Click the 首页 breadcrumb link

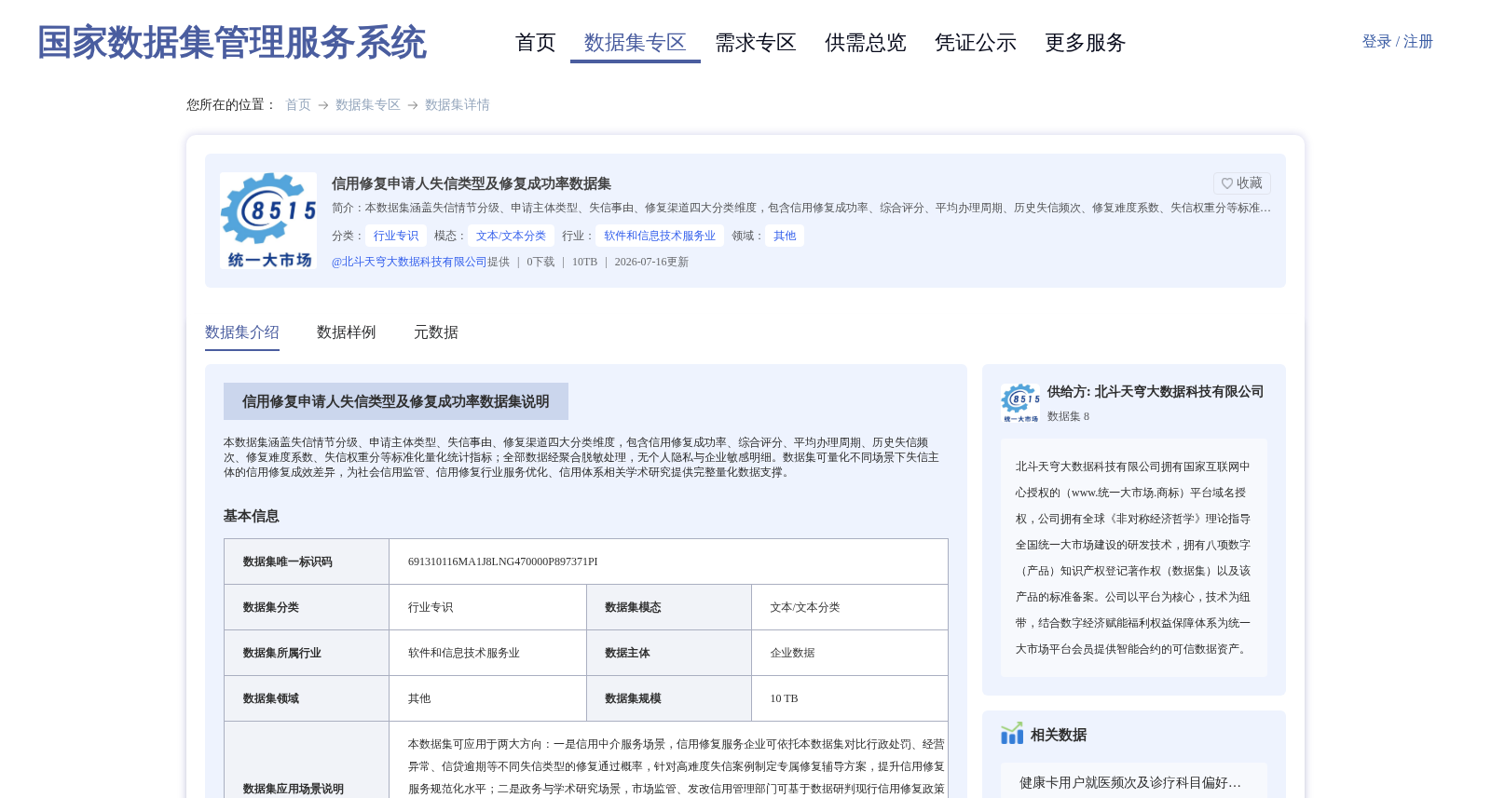pyautogui.click(x=298, y=105)
